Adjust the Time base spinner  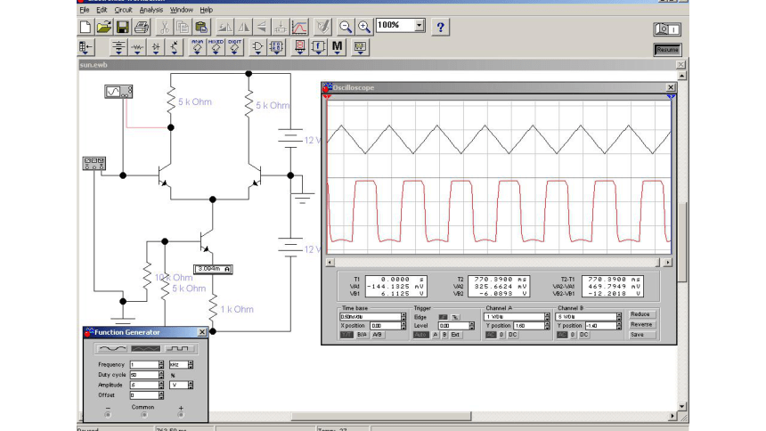point(403,317)
